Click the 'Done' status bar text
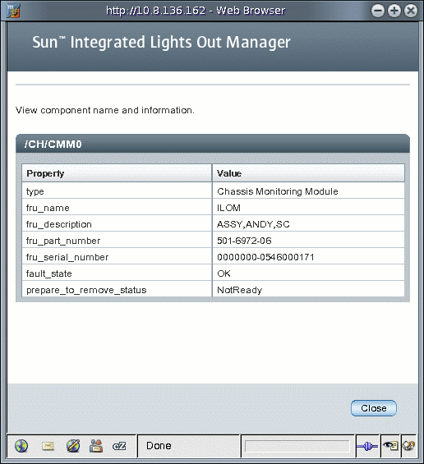This screenshot has height=464, width=424. tap(159, 446)
